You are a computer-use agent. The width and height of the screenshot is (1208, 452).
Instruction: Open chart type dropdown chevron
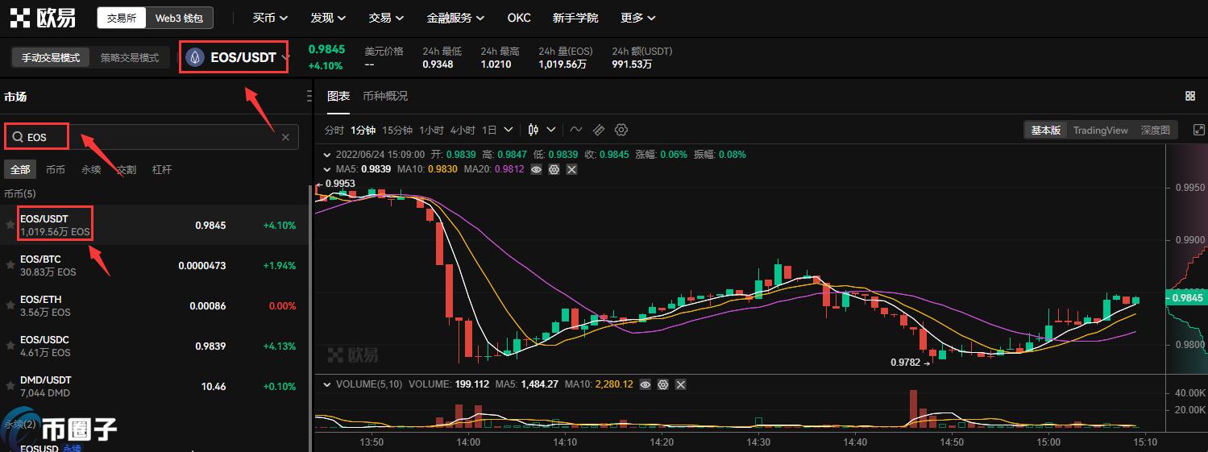(x=551, y=129)
